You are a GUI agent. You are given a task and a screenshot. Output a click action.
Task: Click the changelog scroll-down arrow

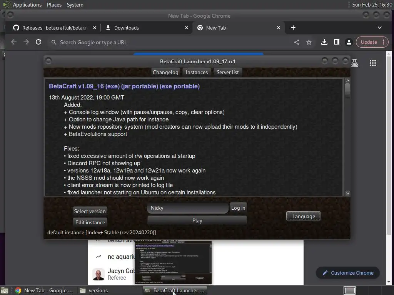tap(347, 193)
